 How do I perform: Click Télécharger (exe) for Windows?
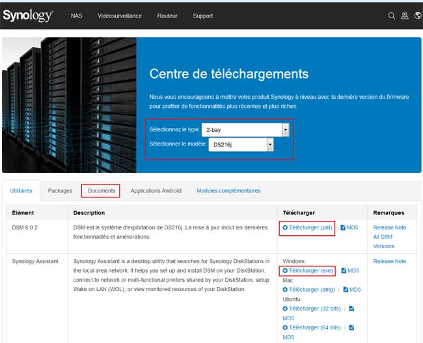[308, 270]
